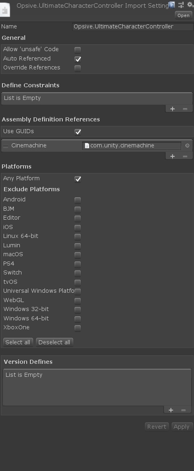Image resolution: width=194 pixels, height=471 pixels.
Task: Exclude the PS4 platform
Action: (78, 264)
